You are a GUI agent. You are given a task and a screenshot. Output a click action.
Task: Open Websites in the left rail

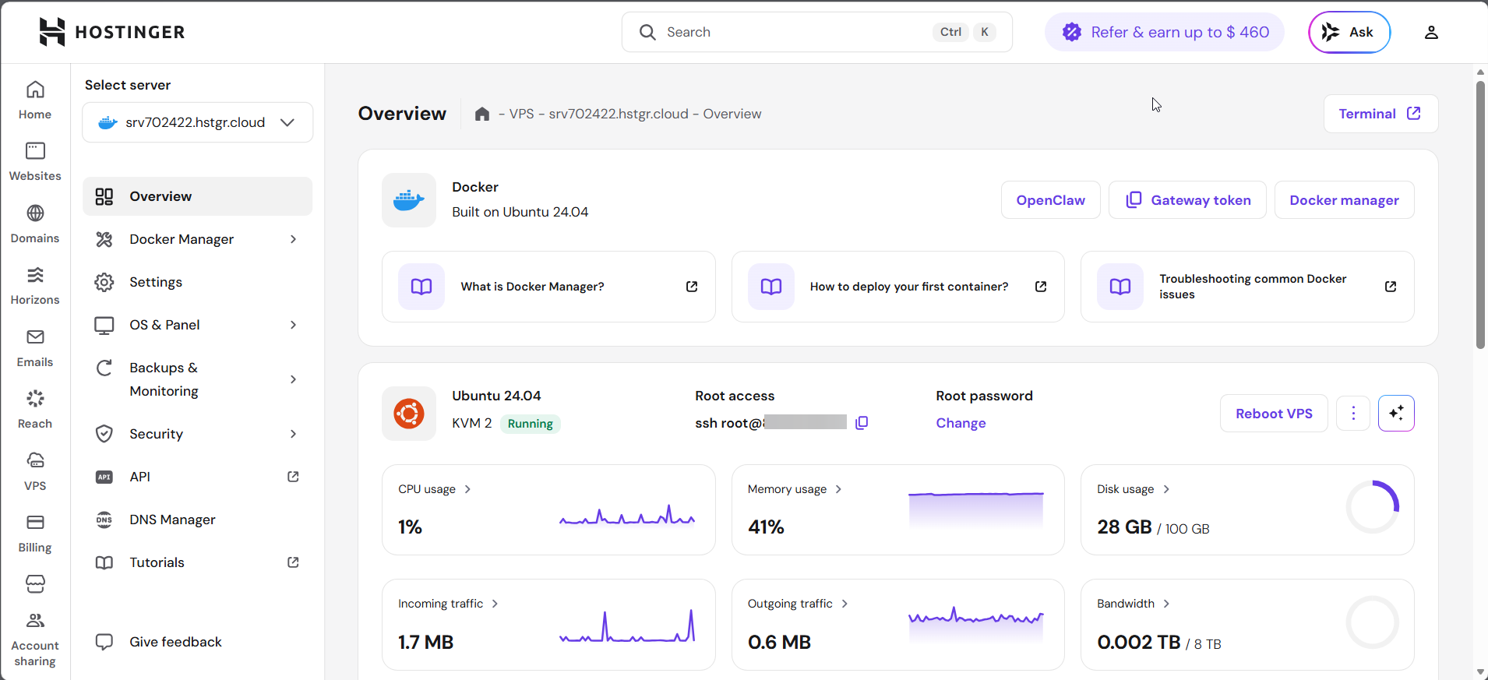(x=35, y=162)
